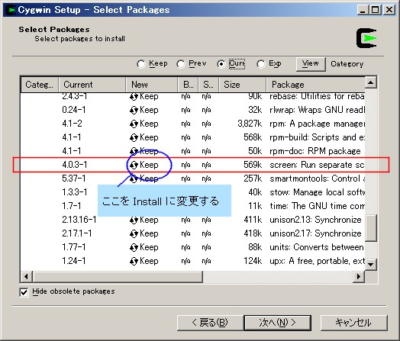Click the time: The GNU time description
This screenshot has width=400, height=341.
(x=317, y=206)
